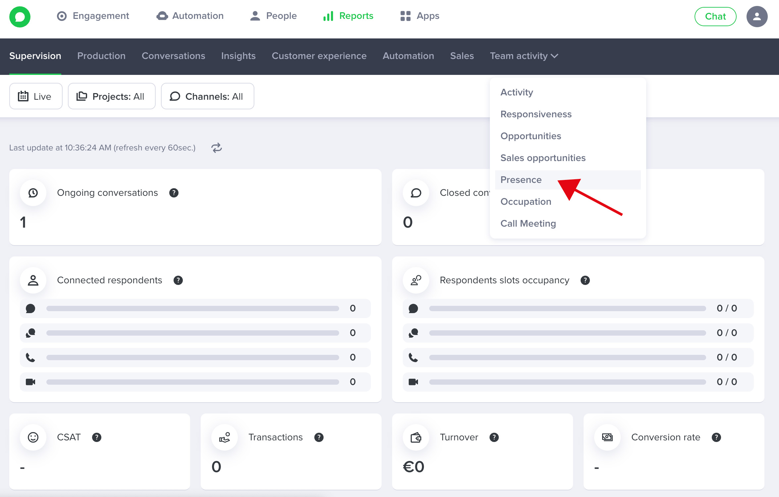The height and width of the screenshot is (497, 779).
Task: Open the Automation reports tab
Action: 408,56
